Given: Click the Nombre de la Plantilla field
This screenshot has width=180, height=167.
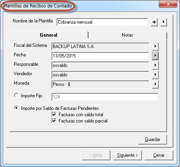Looking at the screenshot, I should [x=102, y=22].
